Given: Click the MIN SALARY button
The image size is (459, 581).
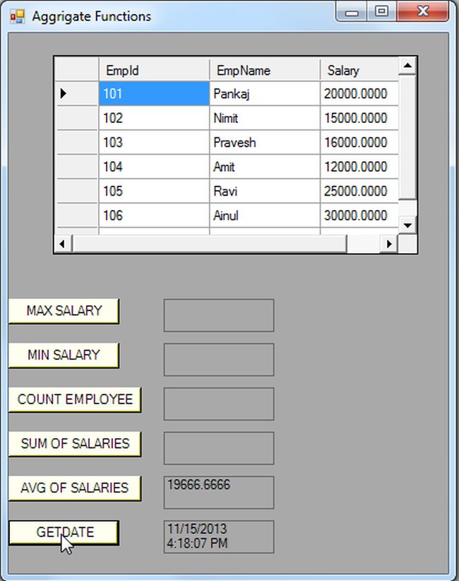Looking at the screenshot, I should click(x=64, y=355).
